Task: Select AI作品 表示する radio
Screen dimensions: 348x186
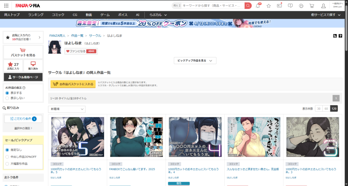Action: pyautogui.click(x=7, y=93)
